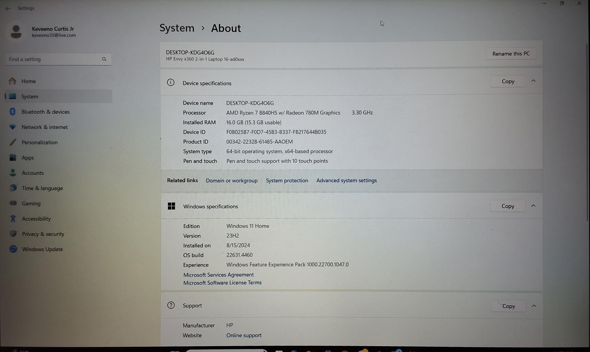Image resolution: width=590 pixels, height=352 pixels.
Task: Click the keveeno35@live.com account email
Action: point(54,36)
